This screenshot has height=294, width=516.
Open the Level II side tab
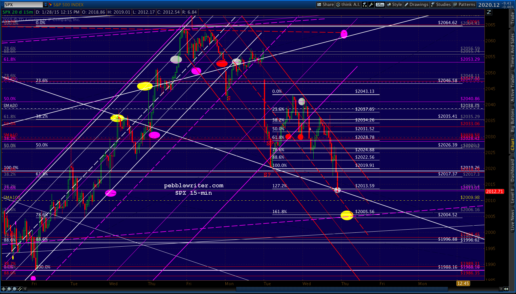click(512, 196)
